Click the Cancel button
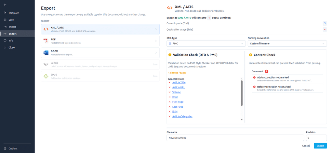Screen dimensions: 333x153 [306, 146]
